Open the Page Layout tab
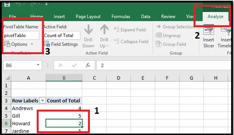The width and height of the screenshot is (234, 135). pyautogui.click(x=88, y=16)
